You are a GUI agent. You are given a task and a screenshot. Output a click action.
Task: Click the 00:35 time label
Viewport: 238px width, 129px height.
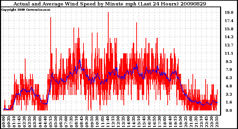click(9, 122)
